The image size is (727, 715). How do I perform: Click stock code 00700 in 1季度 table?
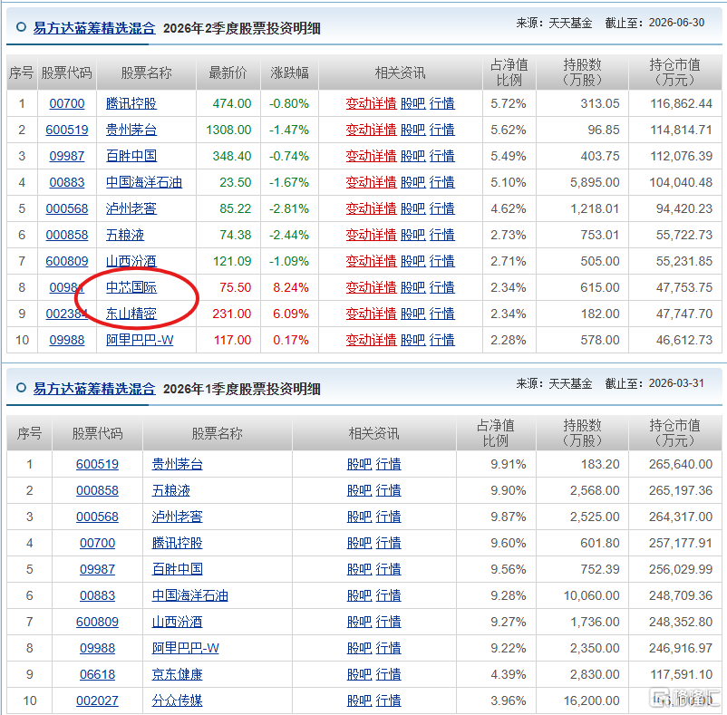click(97, 543)
